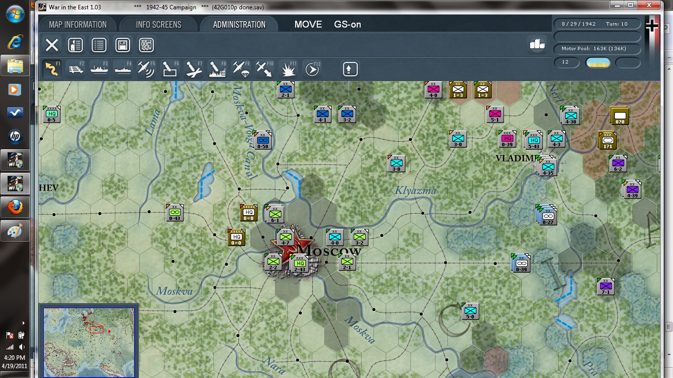Select the cyan 5-0 infantry unit
The image size is (673, 378).
[x=471, y=311]
